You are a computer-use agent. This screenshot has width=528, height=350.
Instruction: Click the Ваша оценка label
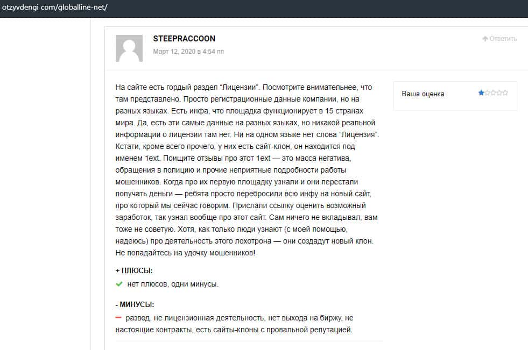tap(423, 94)
